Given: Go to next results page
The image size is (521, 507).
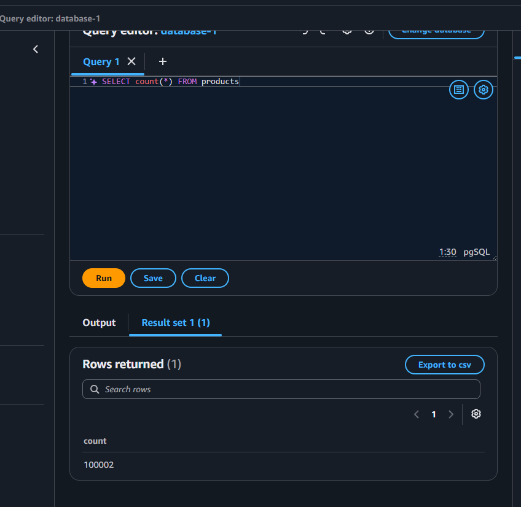Looking at the screenshot, I should (450, 414).
